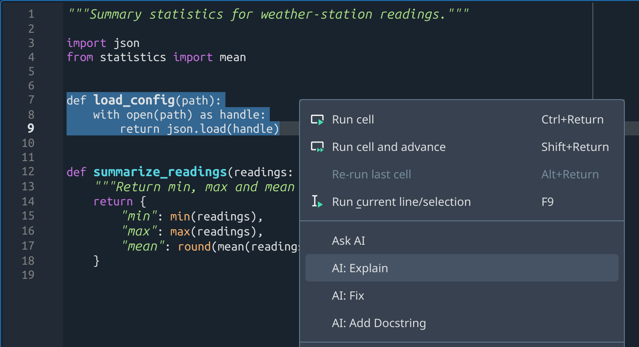Click the Run current line/selection cursor icon
Screen dimensions: 639x347
coord(317,202)
